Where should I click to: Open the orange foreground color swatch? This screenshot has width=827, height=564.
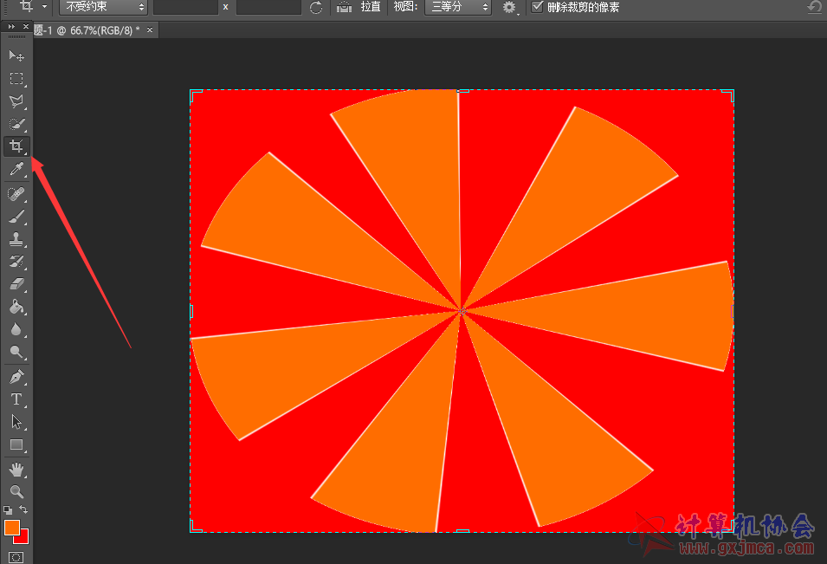[11, 528]
